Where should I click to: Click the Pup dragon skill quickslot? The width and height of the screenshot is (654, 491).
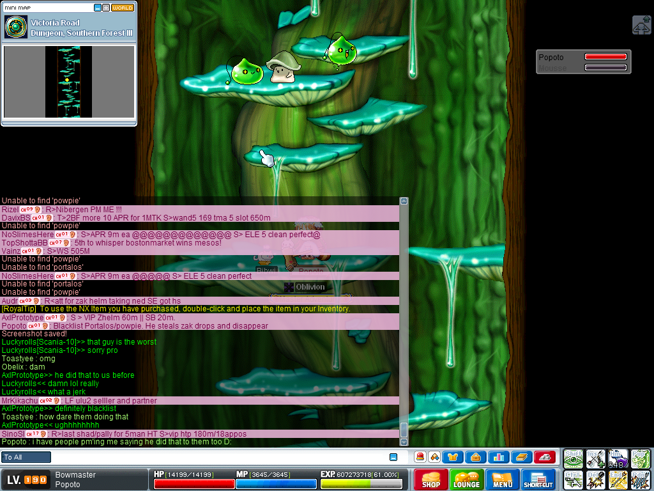(x=639, y=458)
